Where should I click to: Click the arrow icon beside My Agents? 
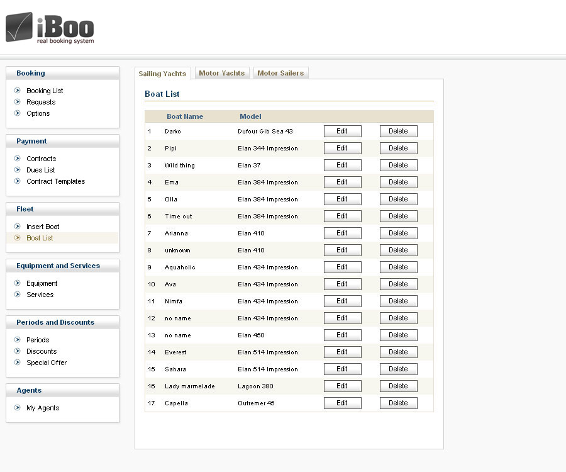coord(18,408)
